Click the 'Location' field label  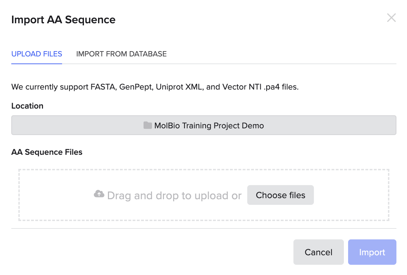point(27,106)
